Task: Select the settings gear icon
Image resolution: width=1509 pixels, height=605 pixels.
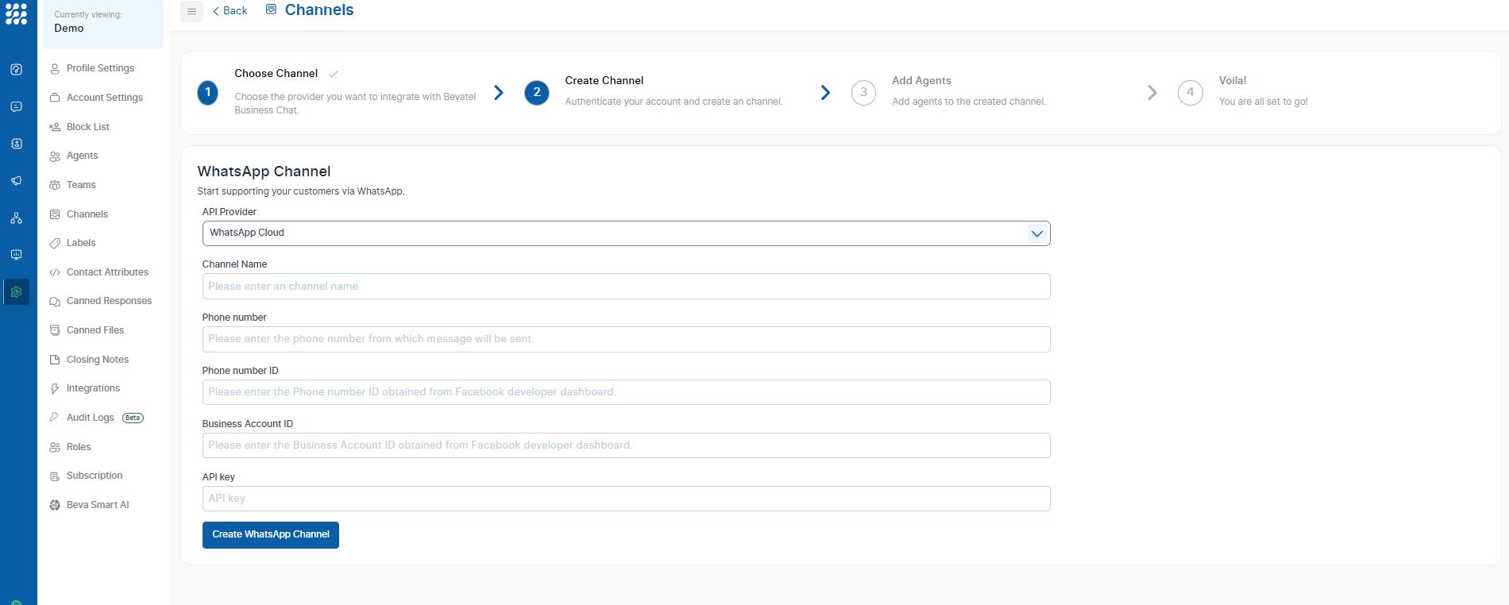Action: [x=16, y=292]
